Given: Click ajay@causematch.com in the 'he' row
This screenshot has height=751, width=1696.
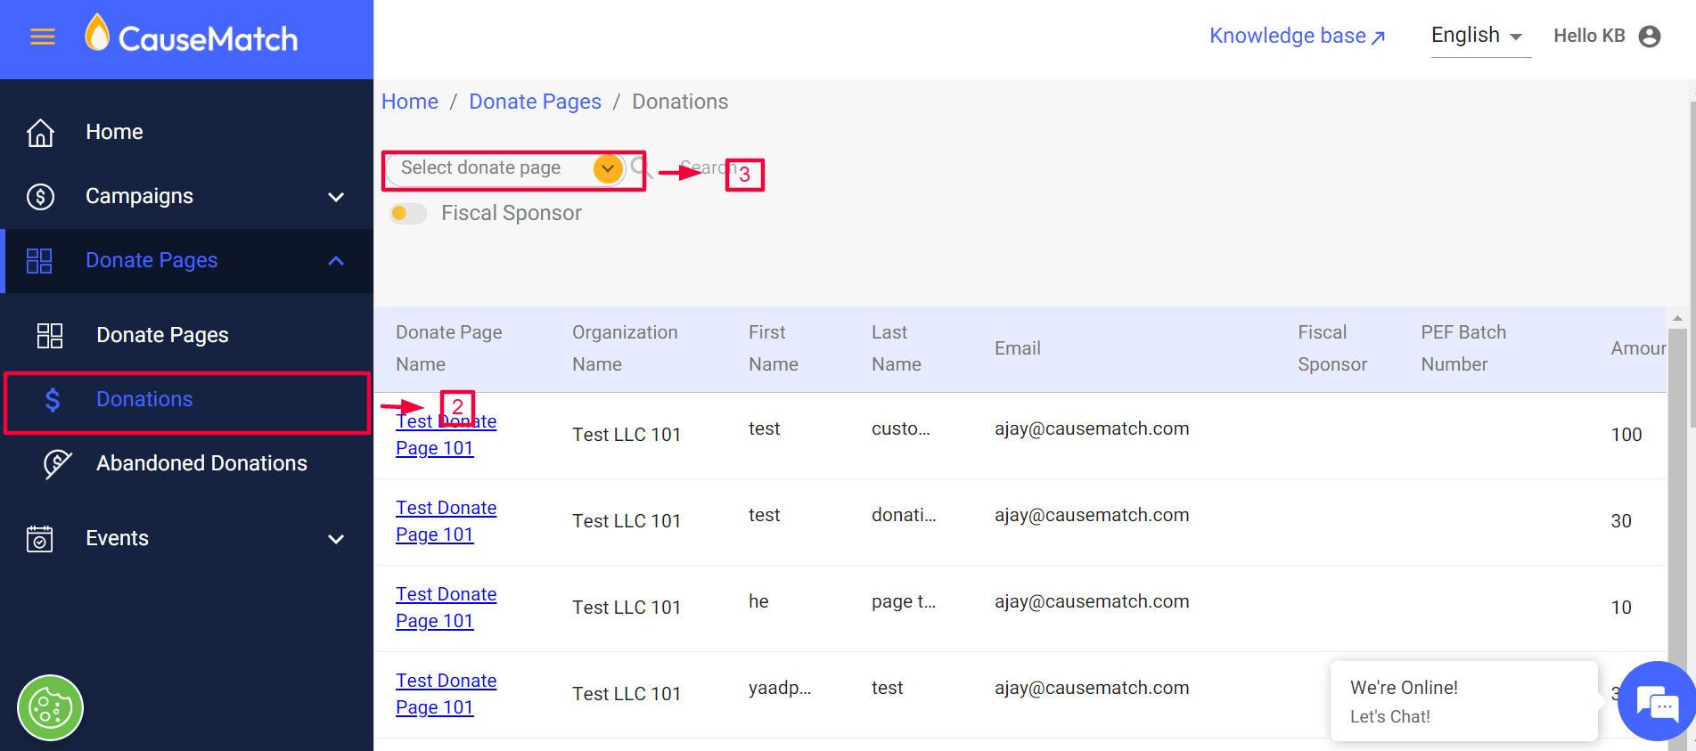Looking at the screenshot, I should 1092,601.
